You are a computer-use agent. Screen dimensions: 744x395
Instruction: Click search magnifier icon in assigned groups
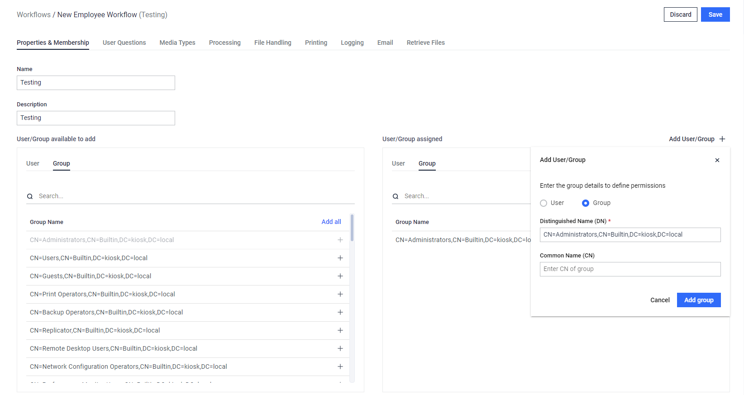(396, 196)
